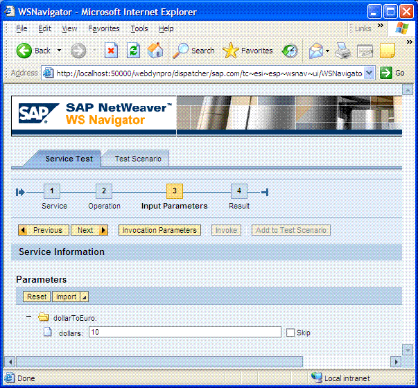Screen dimensions: 418x388
Task: Go to step 2 Operation in roadmap
Action: pyautogui.click(x=103, y=191)
